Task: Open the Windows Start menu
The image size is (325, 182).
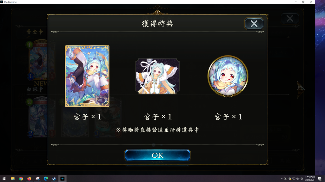Action: (4, 179)
